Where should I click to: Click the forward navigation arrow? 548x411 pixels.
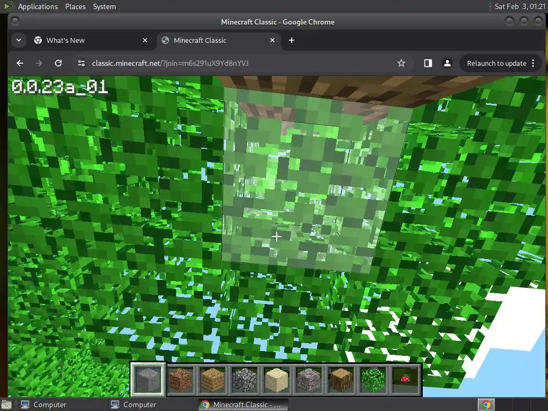pyautogui.click(x=39, y=63)
